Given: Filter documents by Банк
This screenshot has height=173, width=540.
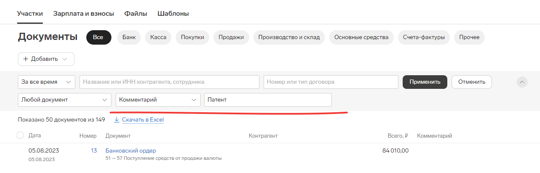Looking at the screenshot, I should coord(129,37).
